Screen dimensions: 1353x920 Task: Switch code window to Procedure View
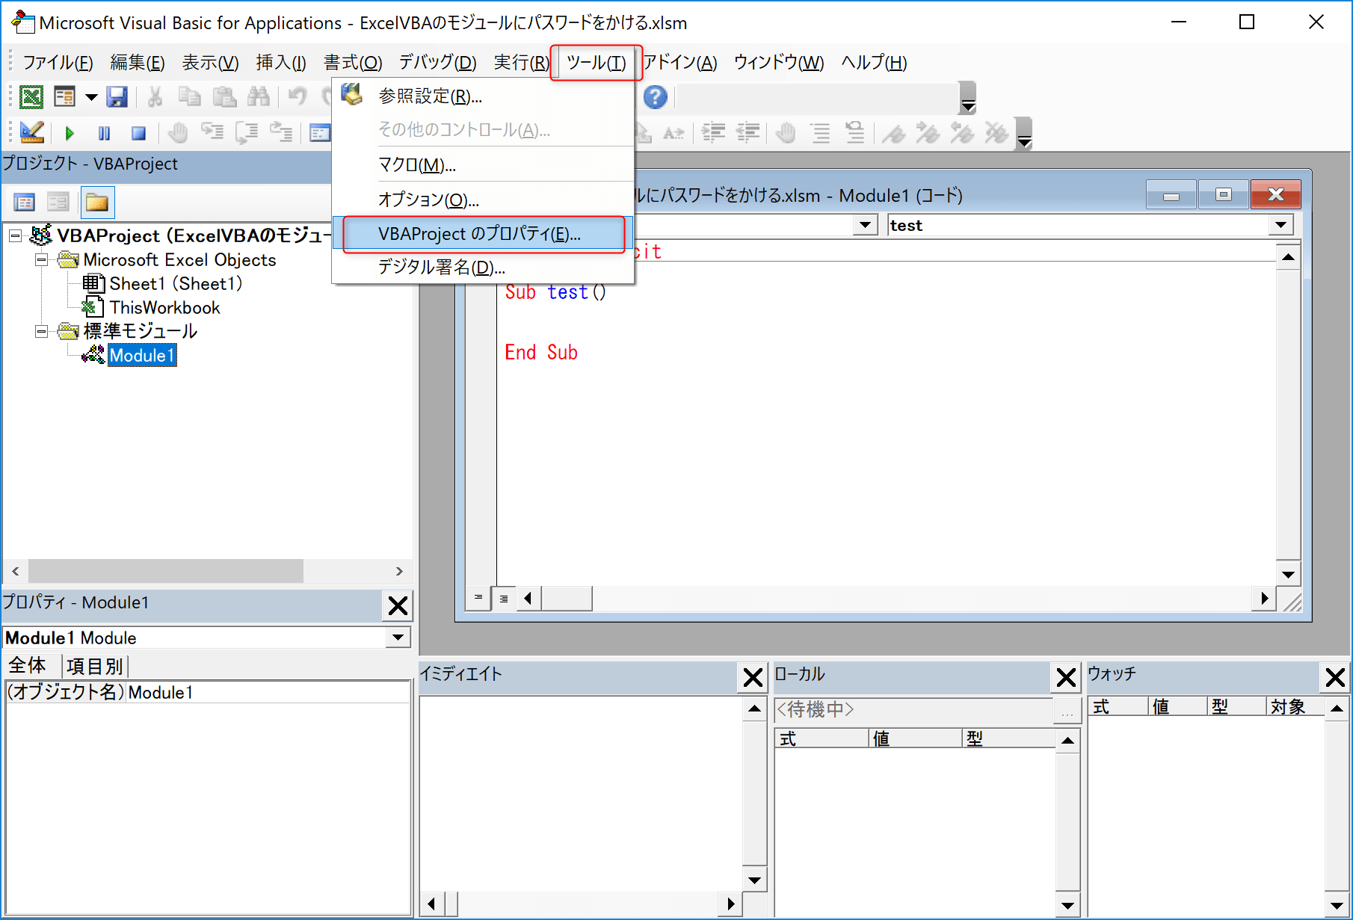point(478,598)
